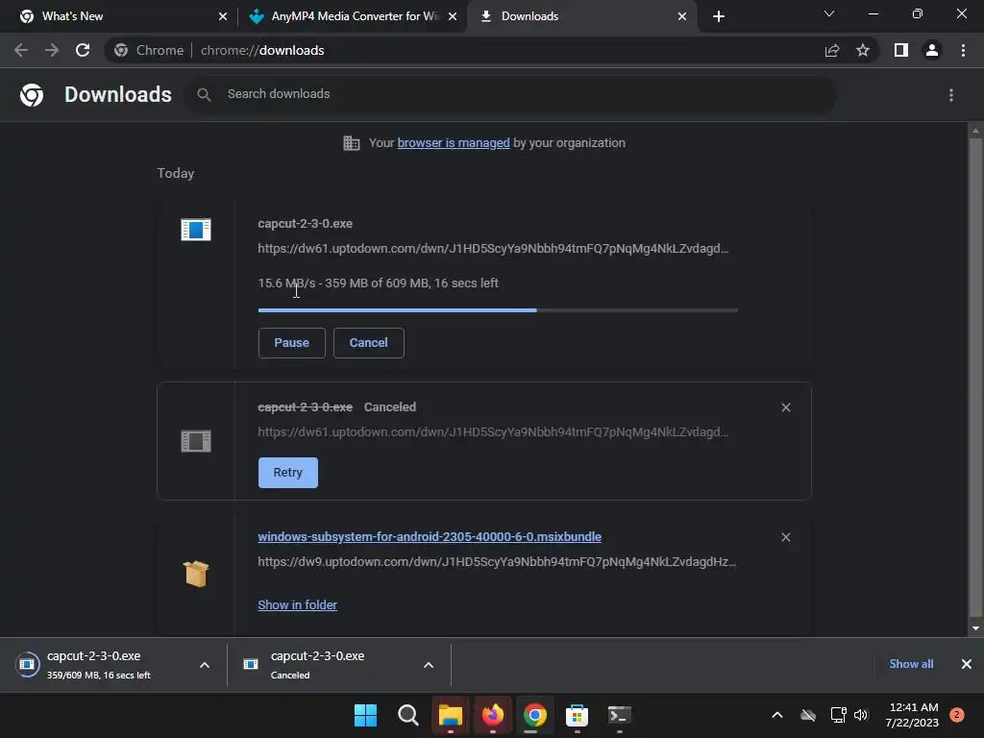Image resolution: width=984 pixels, height=738 pixels.
Task: Click the msixbundle source URL dw9.uptodown.com
Action: [497, 561]
